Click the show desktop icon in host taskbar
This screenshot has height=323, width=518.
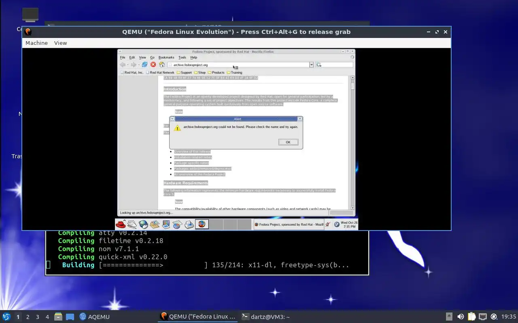(x=70, y=317)
